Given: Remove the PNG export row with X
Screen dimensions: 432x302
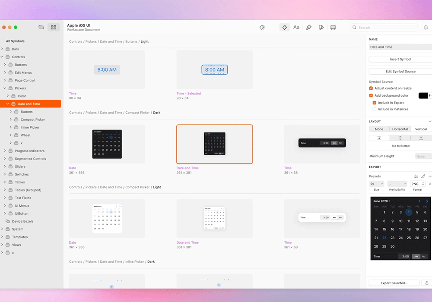Looking at the screenshot, I should pos(430,184).
